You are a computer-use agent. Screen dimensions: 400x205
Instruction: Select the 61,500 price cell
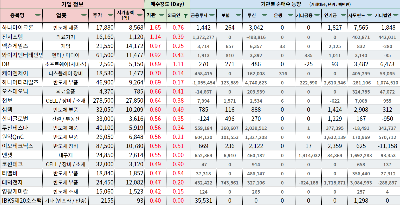102,55
